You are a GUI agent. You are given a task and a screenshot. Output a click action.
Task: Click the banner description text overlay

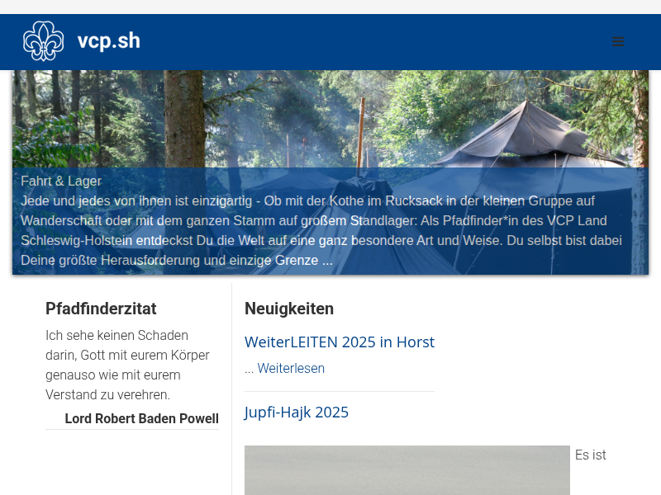click(321, 231)
